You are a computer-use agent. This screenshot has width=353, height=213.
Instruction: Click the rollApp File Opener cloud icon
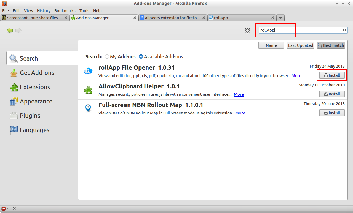88,71
